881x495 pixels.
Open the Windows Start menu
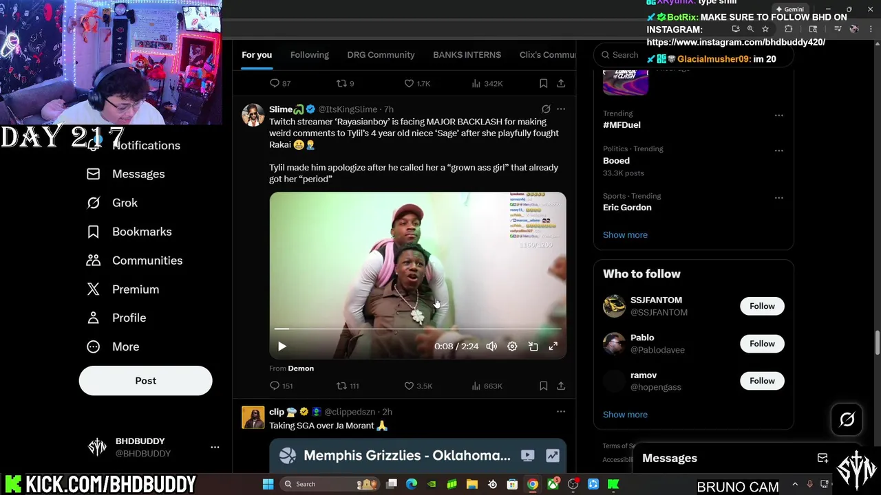(268, 484)
